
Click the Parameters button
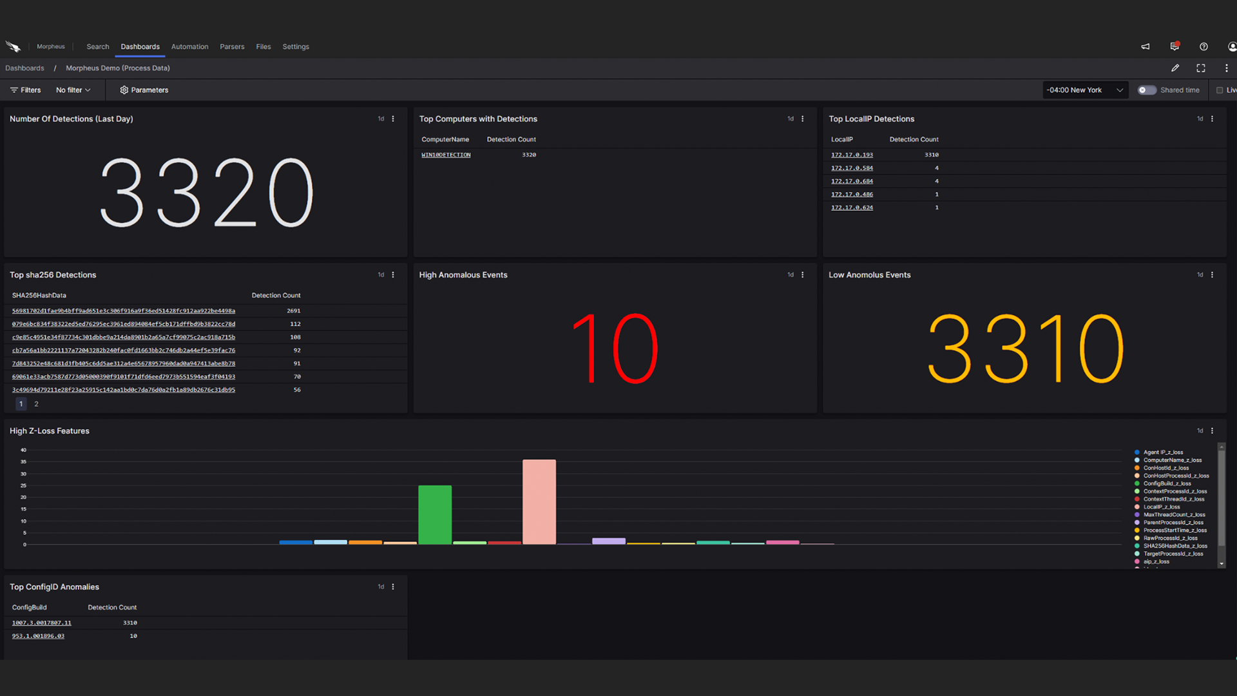click(144, 90)
